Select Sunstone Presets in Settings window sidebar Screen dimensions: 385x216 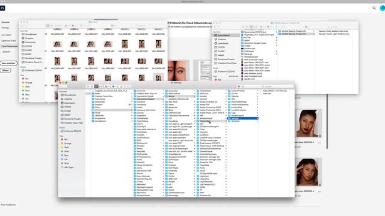(72, 119)
